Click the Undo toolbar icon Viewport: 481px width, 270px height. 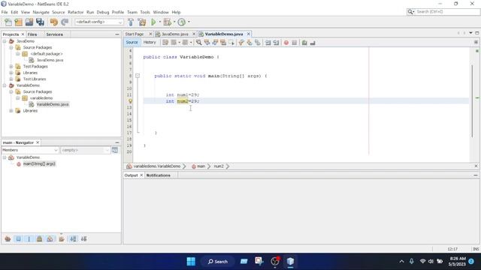(54, 22)
